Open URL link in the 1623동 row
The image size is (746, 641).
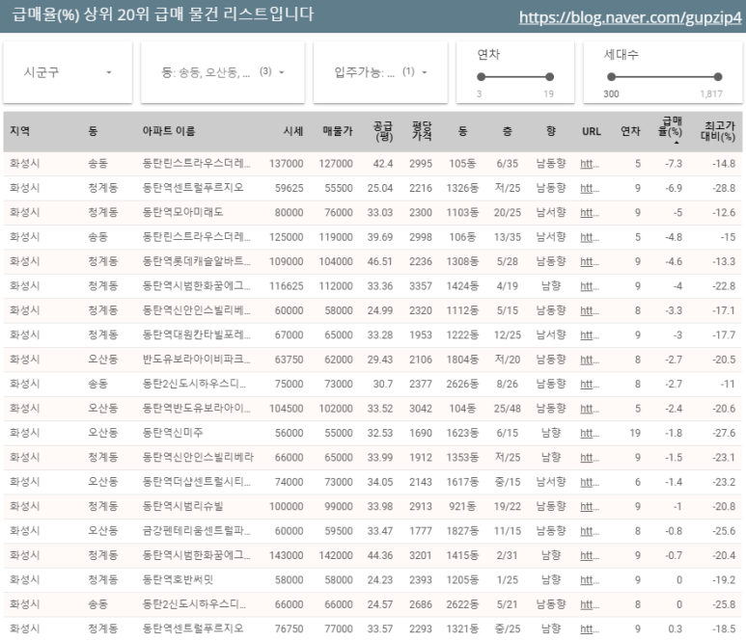click(590, 434)
